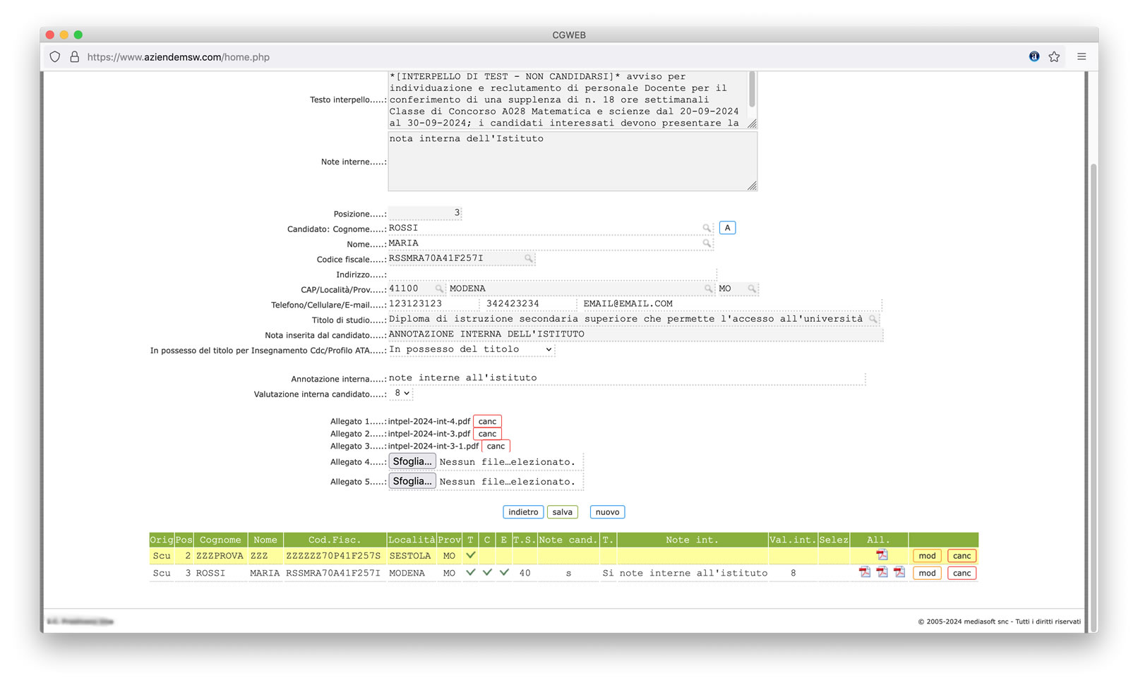The width and height of the screenshot is (1138, 685).
Task: Click the Cellulare field containing 342423234
Action: (529, 304)
